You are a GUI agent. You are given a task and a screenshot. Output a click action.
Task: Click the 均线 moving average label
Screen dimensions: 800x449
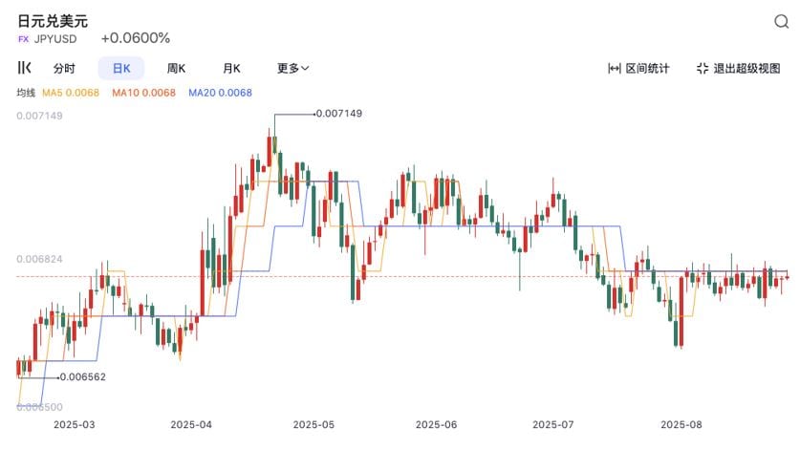26,93
